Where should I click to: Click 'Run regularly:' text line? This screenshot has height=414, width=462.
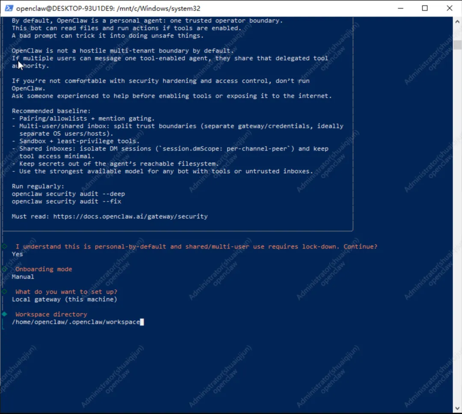[x=38, y=186]
